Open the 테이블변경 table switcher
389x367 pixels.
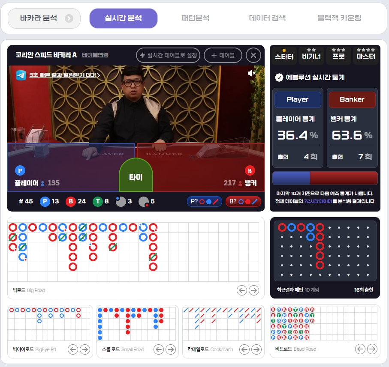[95, 55]
